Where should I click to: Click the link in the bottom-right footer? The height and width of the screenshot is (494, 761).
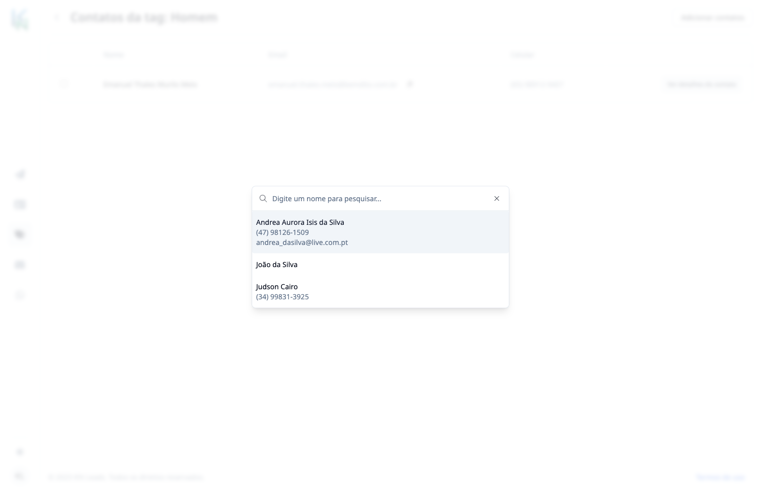click(x=720, y=477)
